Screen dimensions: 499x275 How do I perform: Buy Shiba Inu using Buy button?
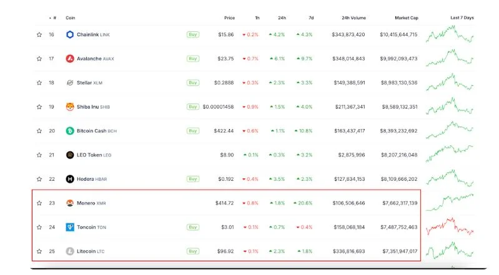click(193, 107)
